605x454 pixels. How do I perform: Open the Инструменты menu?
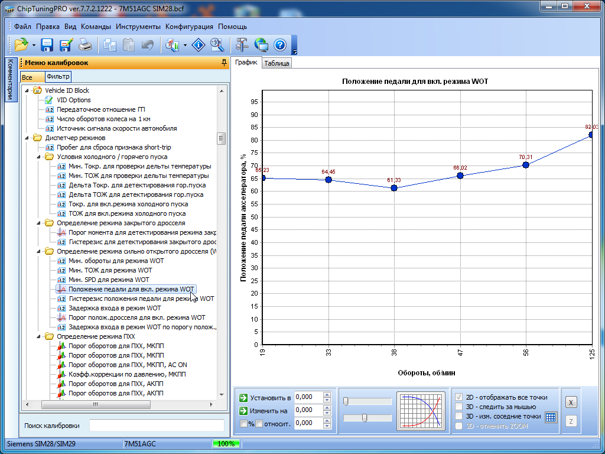click(138, 27)
